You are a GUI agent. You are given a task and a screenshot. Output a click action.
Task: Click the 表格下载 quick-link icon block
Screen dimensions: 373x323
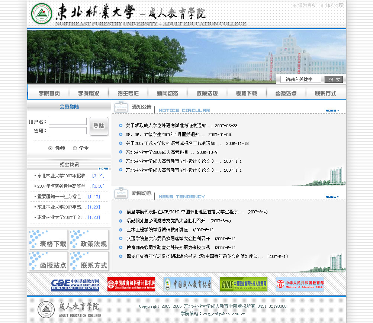coord(48,239)
